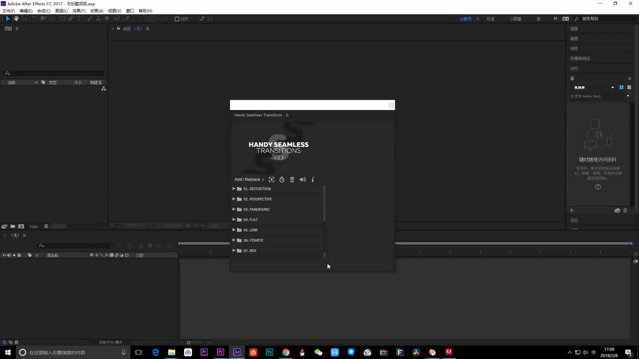Image resolution: width=639 pixels, height=359 pixels.
Task: Click the Creative Cloud sync icon in library
Action: pyautogui.click(x=617, y=210)
